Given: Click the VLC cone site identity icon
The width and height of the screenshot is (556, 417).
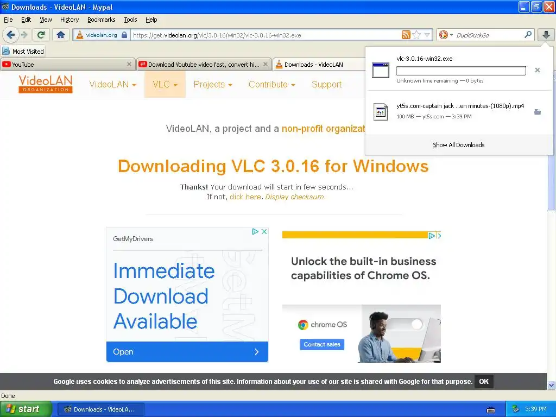Looking at the screenshot, I should point(80,35).
